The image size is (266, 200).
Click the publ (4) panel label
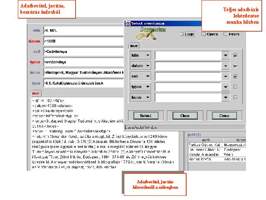coord(194,135)
